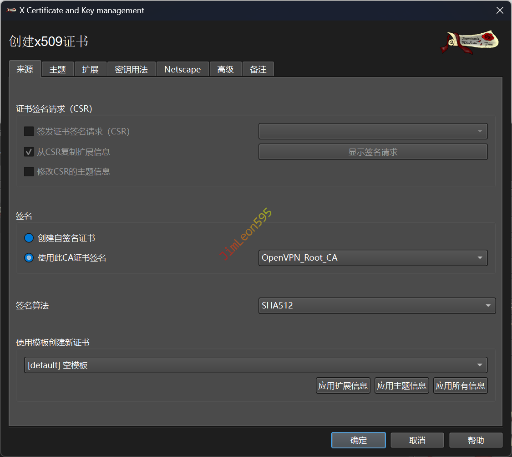Open the 密钥用法 tab
512x457 pixels.
click(131, 70)
